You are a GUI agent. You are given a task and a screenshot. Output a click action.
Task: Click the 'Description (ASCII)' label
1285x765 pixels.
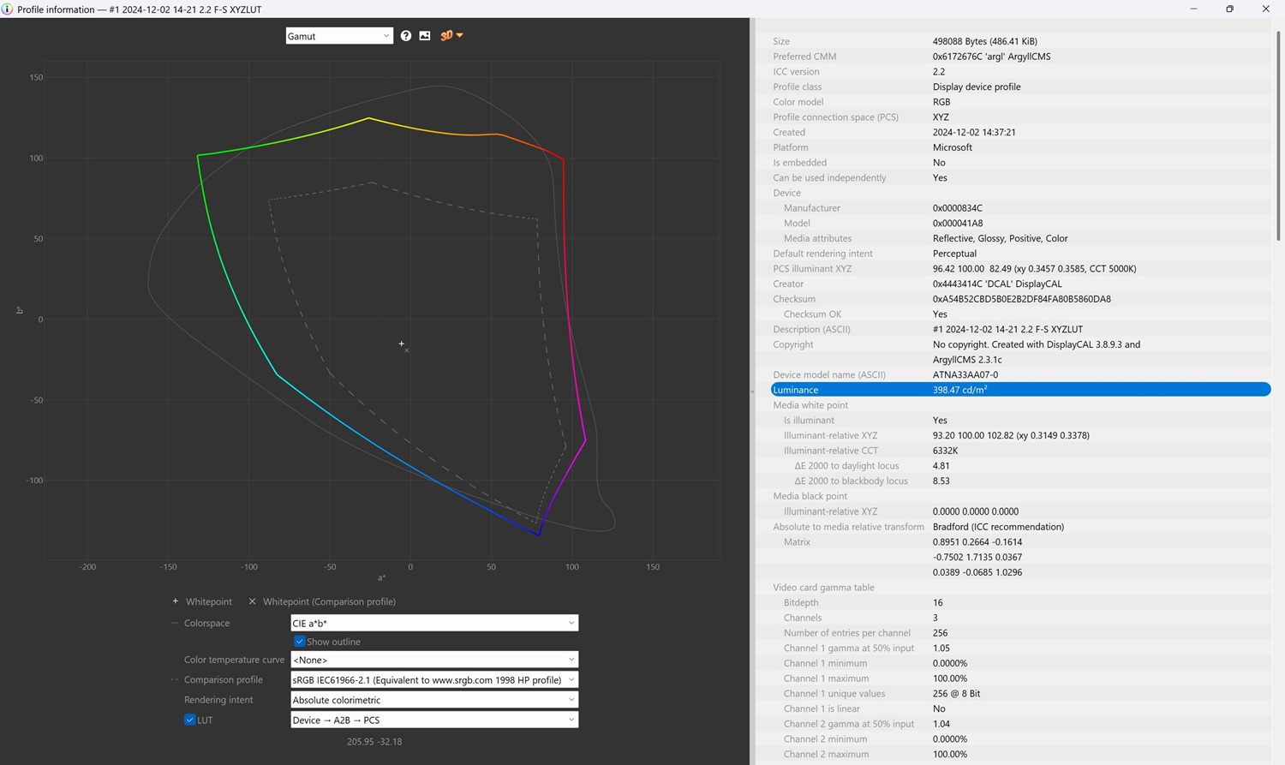pos(811,330)
